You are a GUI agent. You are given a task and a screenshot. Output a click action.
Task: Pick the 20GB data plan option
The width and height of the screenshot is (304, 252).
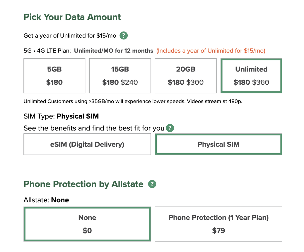[186, 76]
